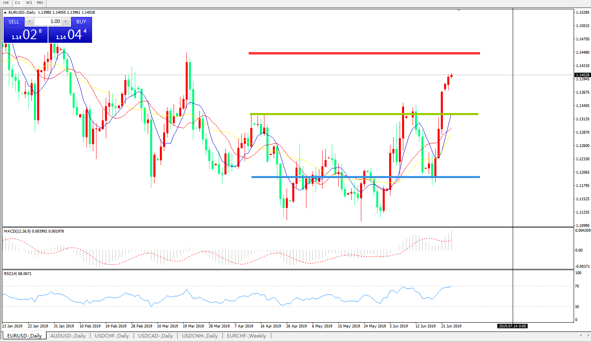Switch to the USDCHF-,Daily chart tab
This screenshot has height=342, width=591.
click(x=112, y=336)
